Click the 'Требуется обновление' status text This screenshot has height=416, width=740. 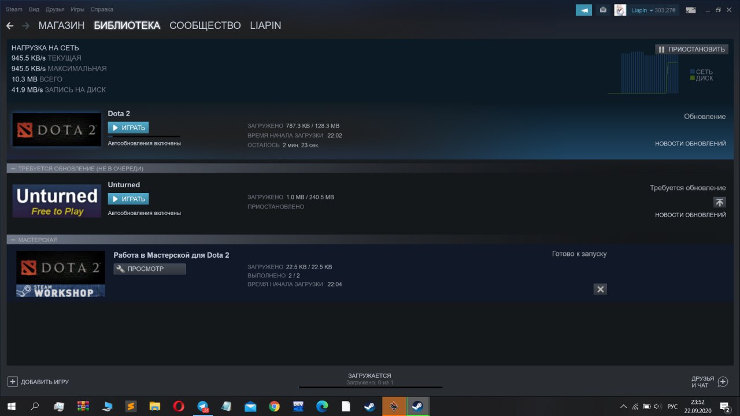click(x=687, y=188)
